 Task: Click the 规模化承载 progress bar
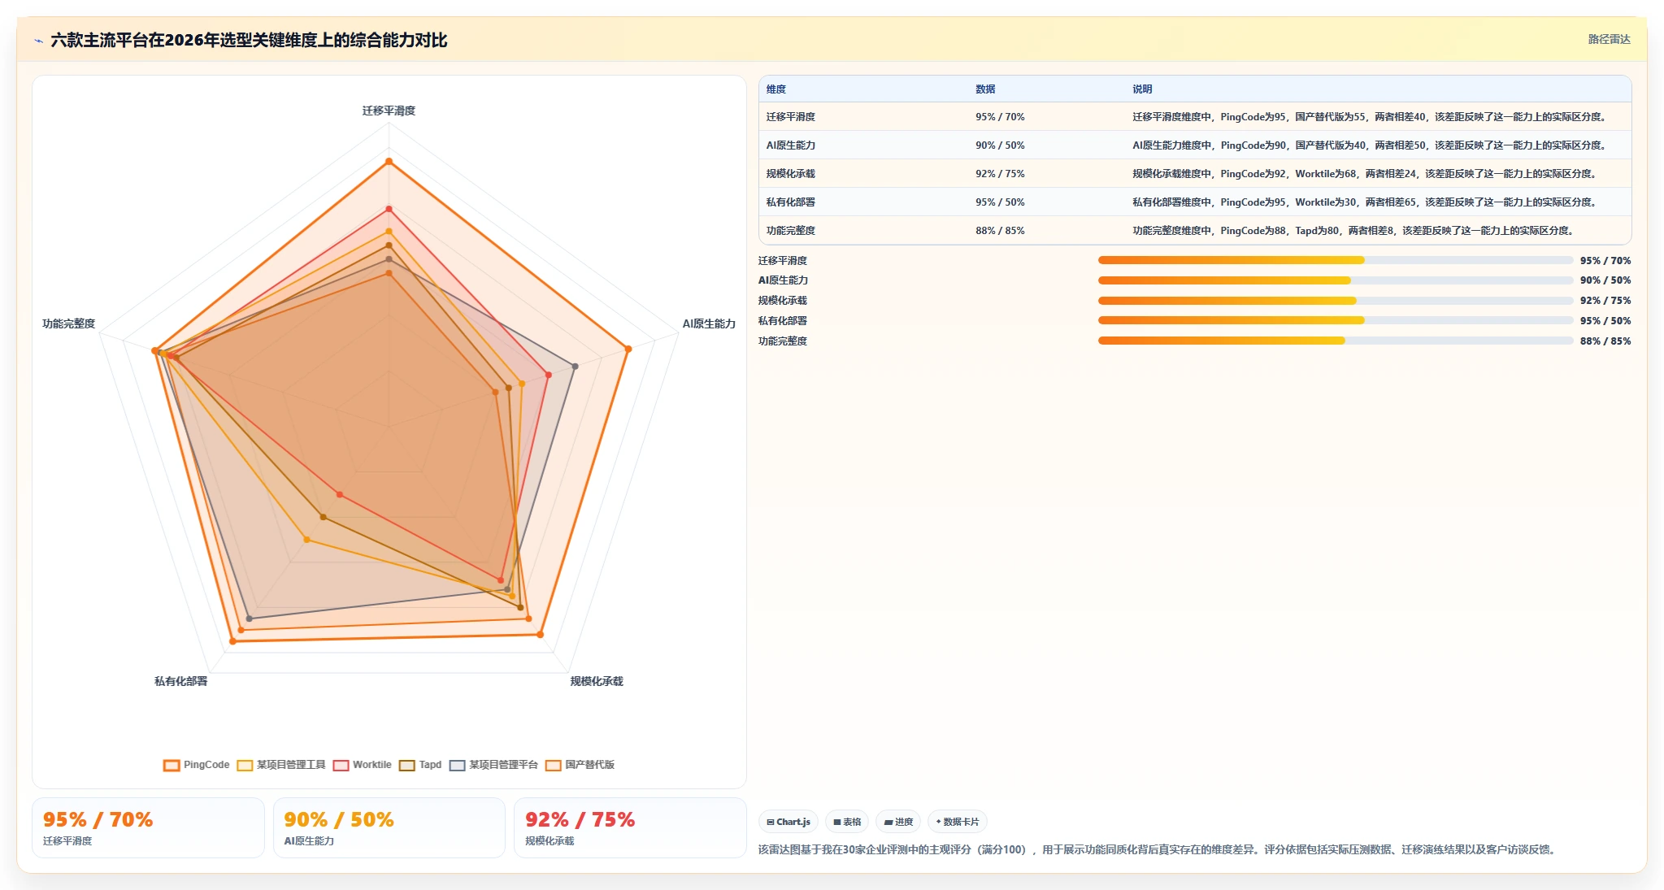pos(1335,301)
